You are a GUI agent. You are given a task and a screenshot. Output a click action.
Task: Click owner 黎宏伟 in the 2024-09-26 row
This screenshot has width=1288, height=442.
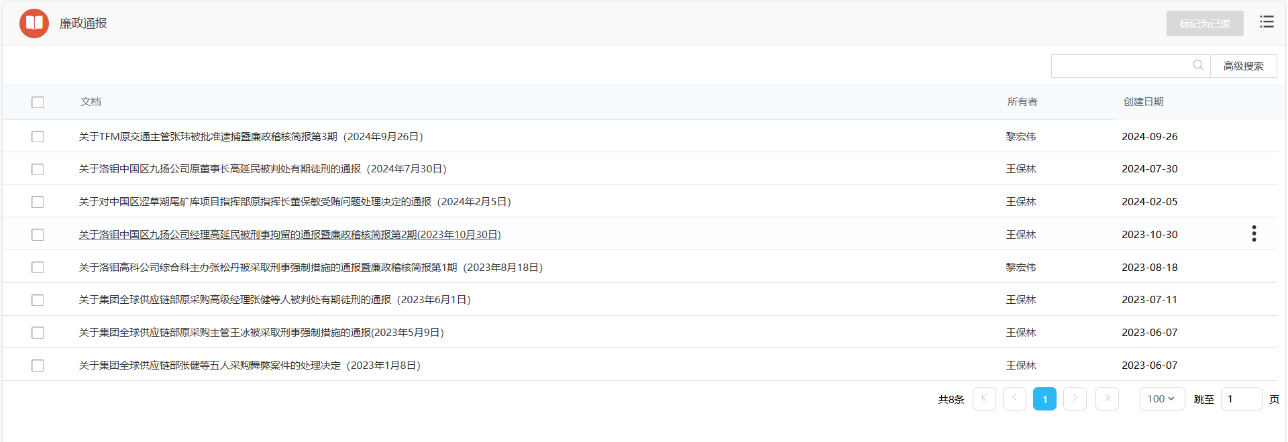1020,136
